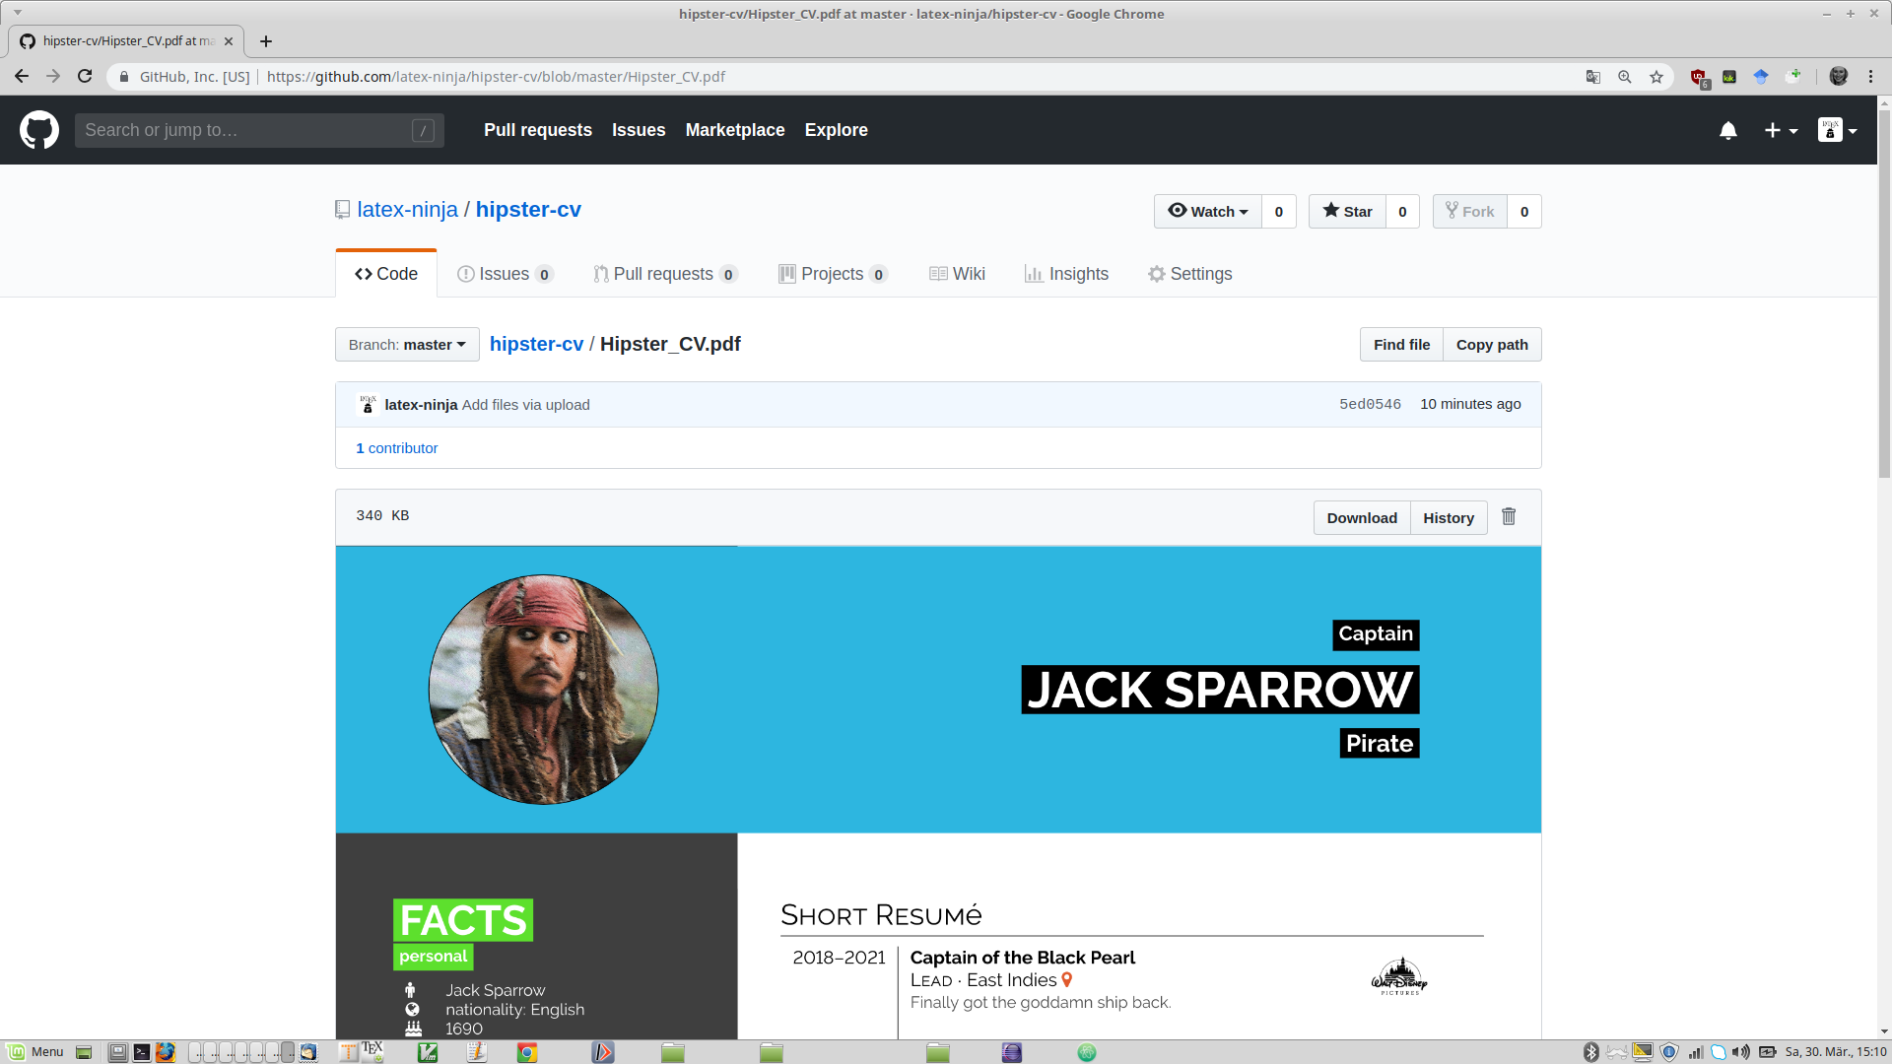Screen dimensions: 1892x1064
Task: Open Chrome's three-dot menu
Action: [x=1870, y=77]
